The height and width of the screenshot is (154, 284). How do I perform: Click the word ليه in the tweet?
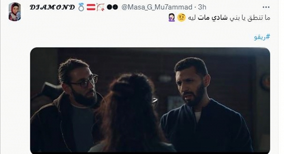[192, 18]
